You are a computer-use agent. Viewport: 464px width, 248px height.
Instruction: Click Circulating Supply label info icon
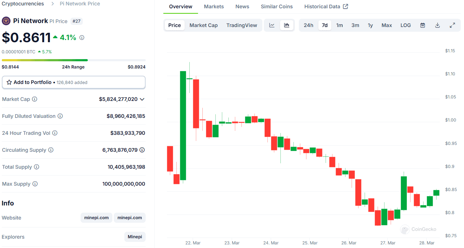[51, 150]
